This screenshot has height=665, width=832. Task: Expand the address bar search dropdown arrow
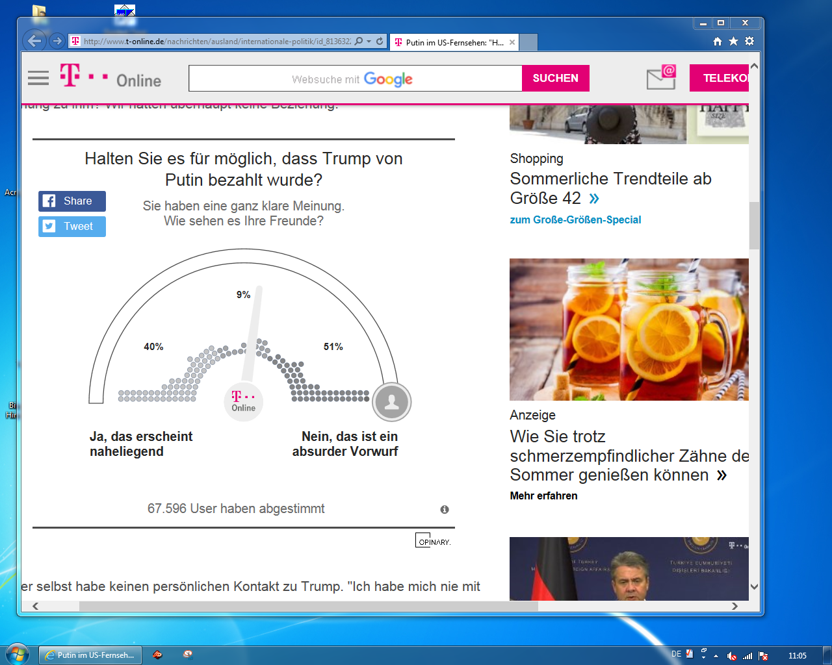point(369,42)
